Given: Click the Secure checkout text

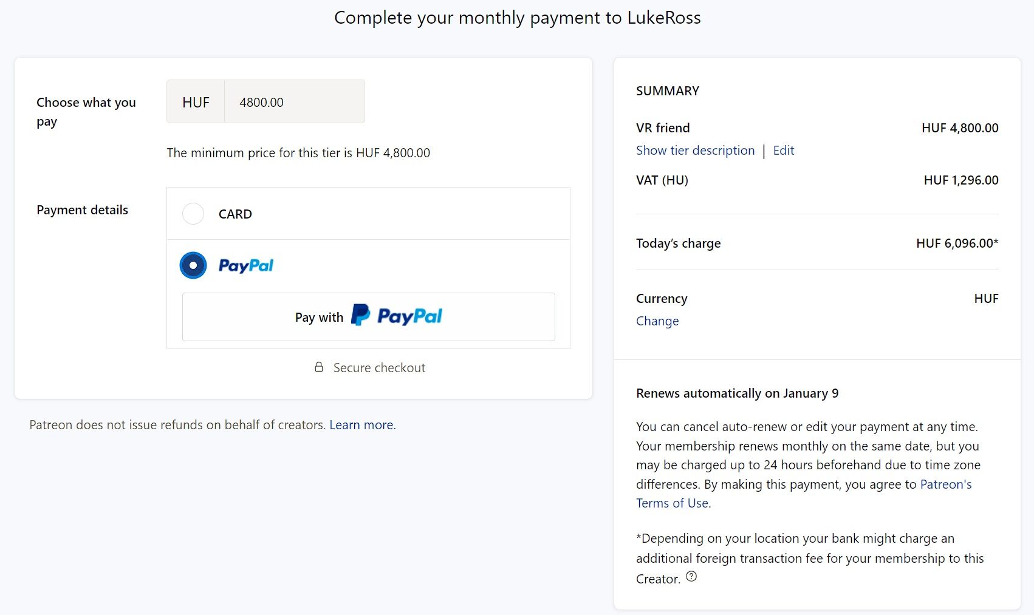Looking at the screenshot, I should (379, 368).
